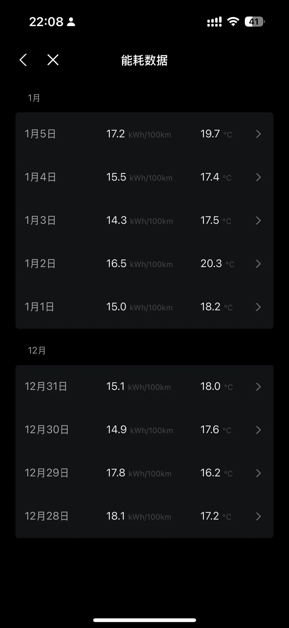289x628 pixels.
Task: Tap the back arrow icon
Action: coord(23,60)
